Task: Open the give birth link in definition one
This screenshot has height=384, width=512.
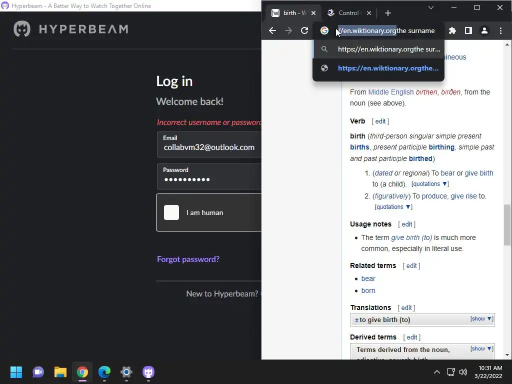Action: (479, 173)
